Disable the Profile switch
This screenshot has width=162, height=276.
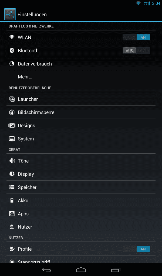(136, 249)
